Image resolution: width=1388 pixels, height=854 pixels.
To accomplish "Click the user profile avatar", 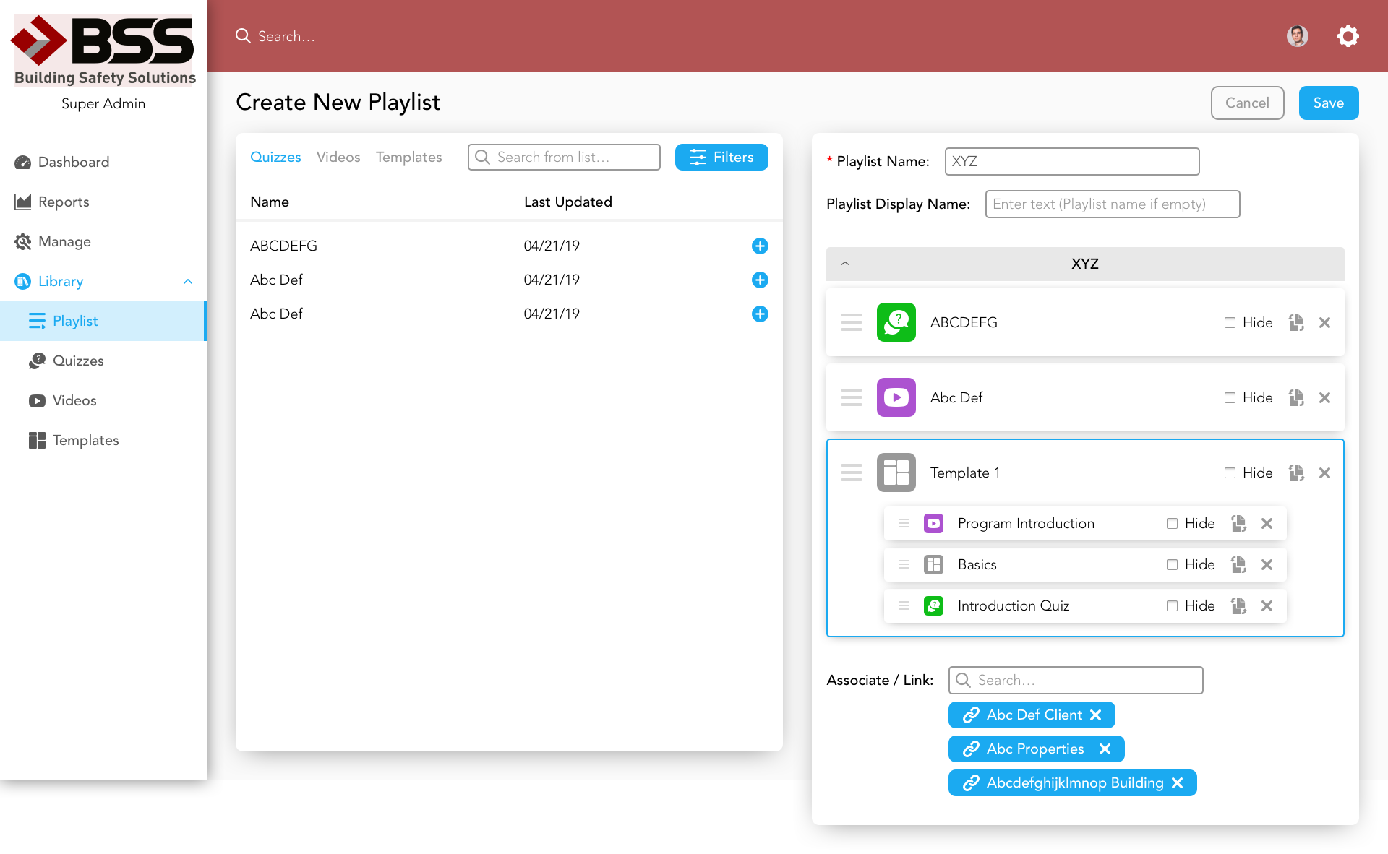I will pos(1297,36).
